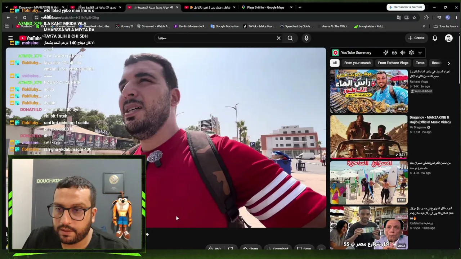Viewport: 461px width, 259px height.
Task: Open the boughatate - Kick bookmark
Action: 370,26
